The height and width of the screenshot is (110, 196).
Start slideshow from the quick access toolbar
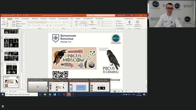(x=27, y=16)
